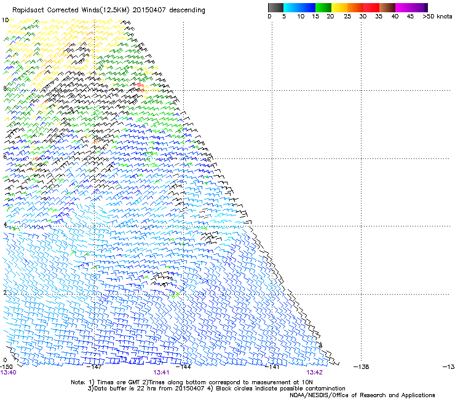Image resolution: width=455 pixels, height=399 pixels.
Task: Click the gray 0-5 knots color segment
Action: coord(275,7)
